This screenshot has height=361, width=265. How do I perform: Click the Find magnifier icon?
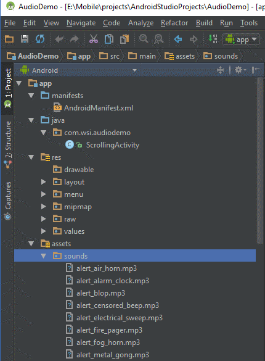point(144,39)
